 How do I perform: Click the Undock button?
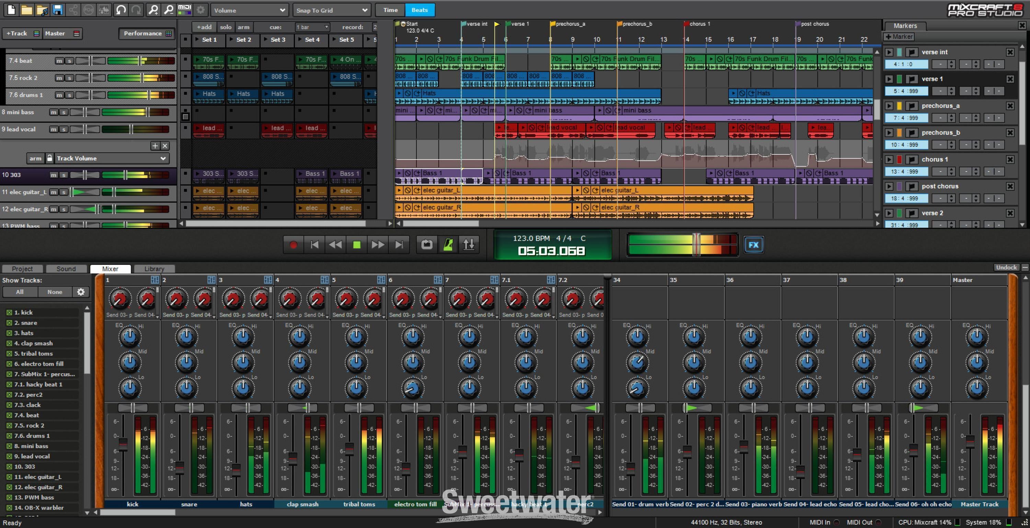point(1006,267)
